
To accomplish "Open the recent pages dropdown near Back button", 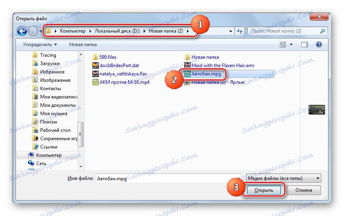I will pos(41,31).
